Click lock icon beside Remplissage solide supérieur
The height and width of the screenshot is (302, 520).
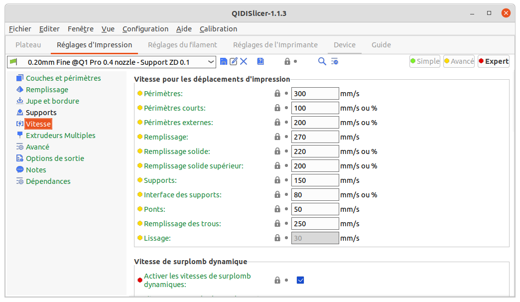pyautogui.click(x=277, y=165)
